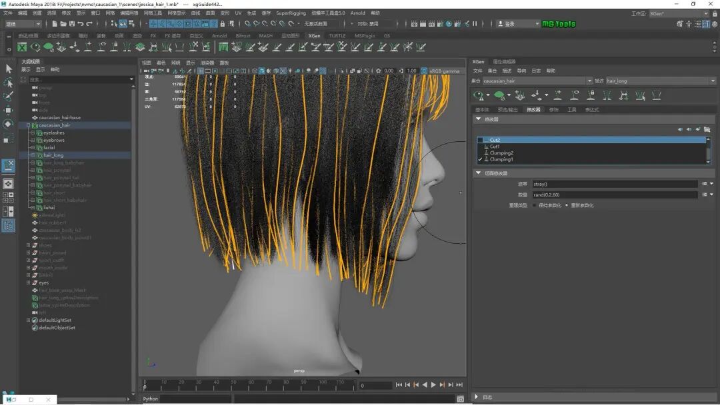Open the caucasian_hair collection dropdown
The height and width of the screenshot is (405, 720).
(x=589, y=81)
